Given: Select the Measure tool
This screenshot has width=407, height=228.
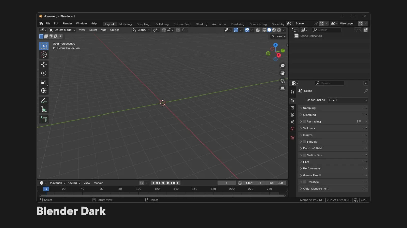Looking at the screenshot, I should (44, 109).
